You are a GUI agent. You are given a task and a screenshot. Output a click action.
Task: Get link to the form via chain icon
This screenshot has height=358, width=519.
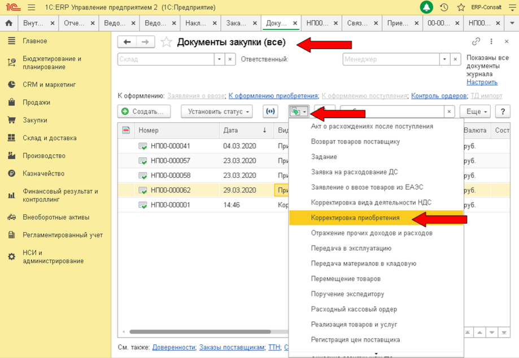(x=476, y=41)
